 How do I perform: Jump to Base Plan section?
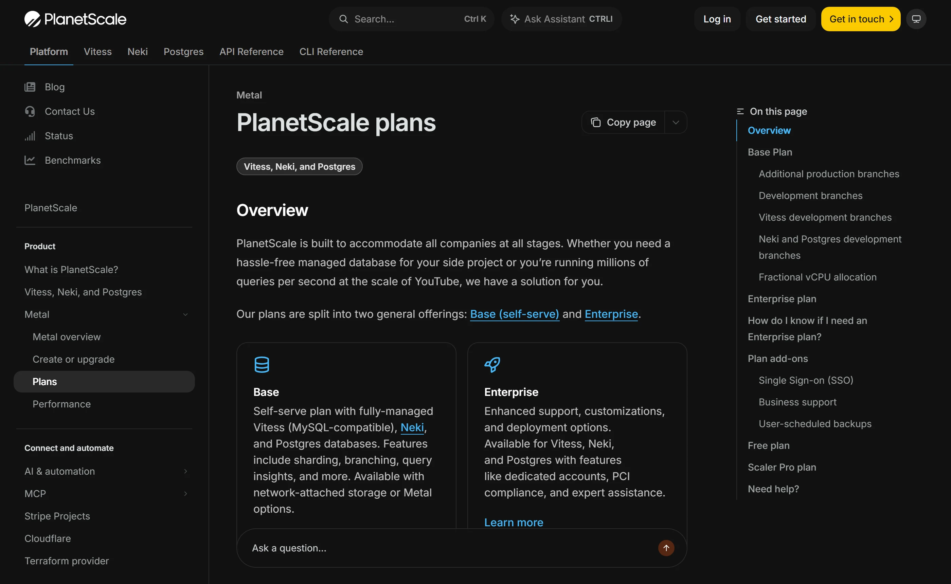click(x=770, y=152)
